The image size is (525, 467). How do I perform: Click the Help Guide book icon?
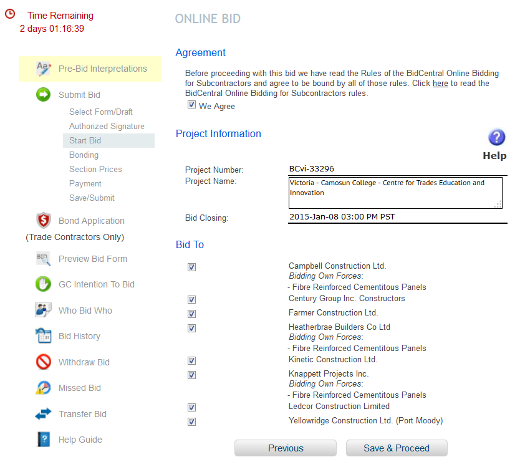click(x=44, y=439)
